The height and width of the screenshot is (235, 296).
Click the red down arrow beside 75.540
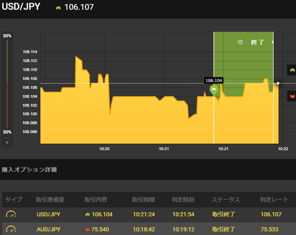pos(88,229)
